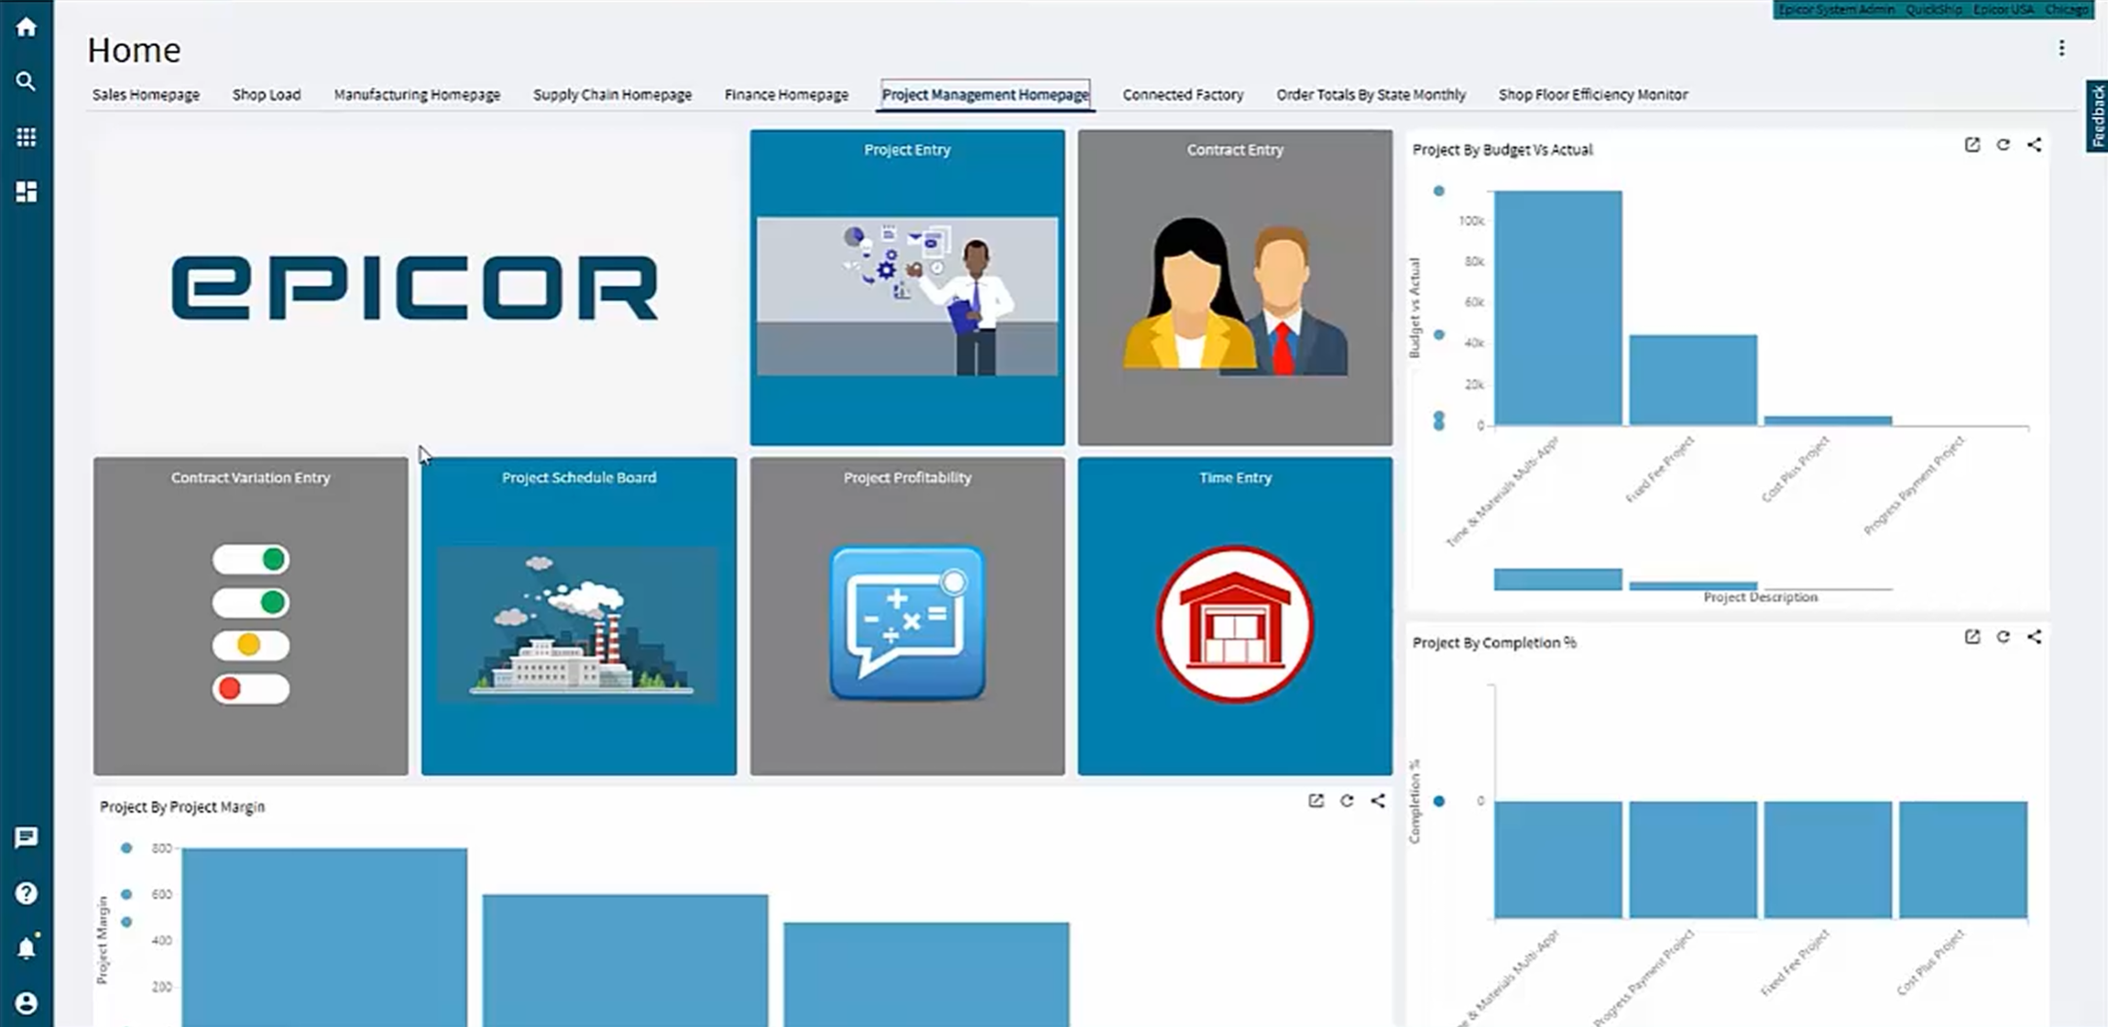Open the search icon in the sidebar
2108x1027 pixels.
[x=26, y=82]
